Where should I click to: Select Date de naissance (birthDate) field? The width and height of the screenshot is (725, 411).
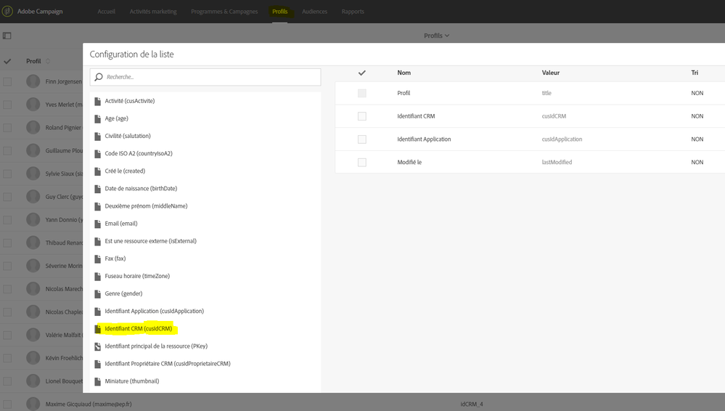click(141, 189)
